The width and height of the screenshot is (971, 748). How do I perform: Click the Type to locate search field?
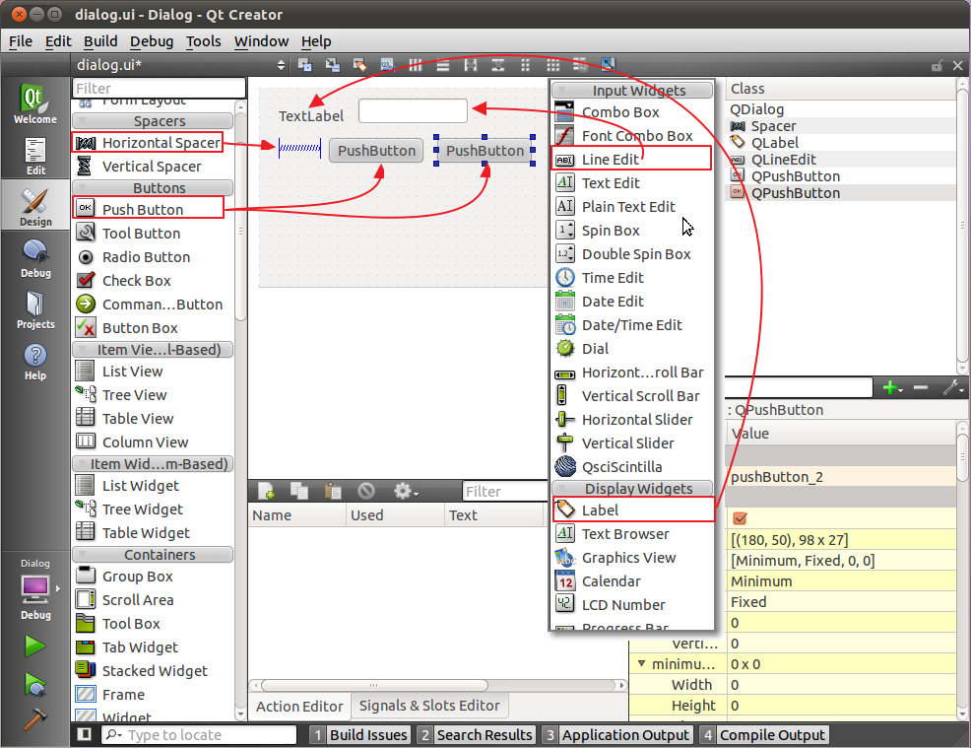click(x=199, y=734)
